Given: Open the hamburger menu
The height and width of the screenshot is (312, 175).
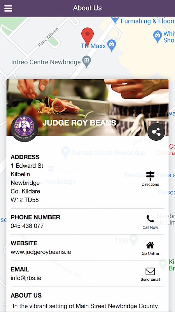Looking at the screenshot, I should click(8, 8).
